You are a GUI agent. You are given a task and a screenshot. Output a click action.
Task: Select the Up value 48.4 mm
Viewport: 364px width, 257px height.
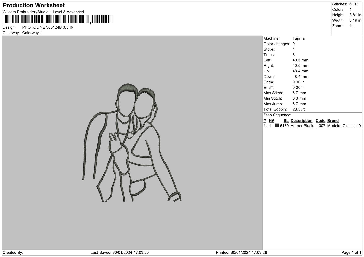(300, 71)
